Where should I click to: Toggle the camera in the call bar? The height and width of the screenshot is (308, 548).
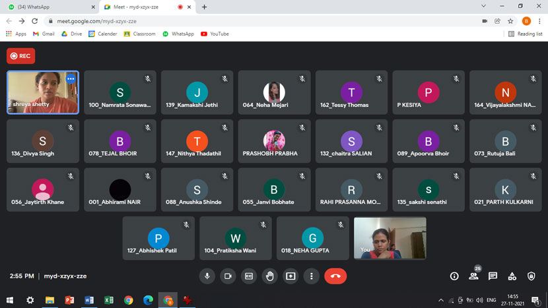228,276
